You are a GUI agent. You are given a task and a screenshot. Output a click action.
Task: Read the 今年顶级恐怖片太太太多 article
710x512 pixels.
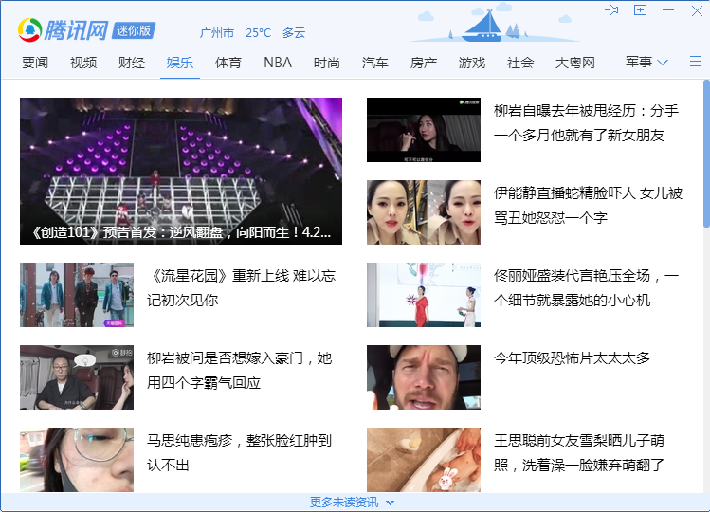pyautogui.click(x=572, y=357)
